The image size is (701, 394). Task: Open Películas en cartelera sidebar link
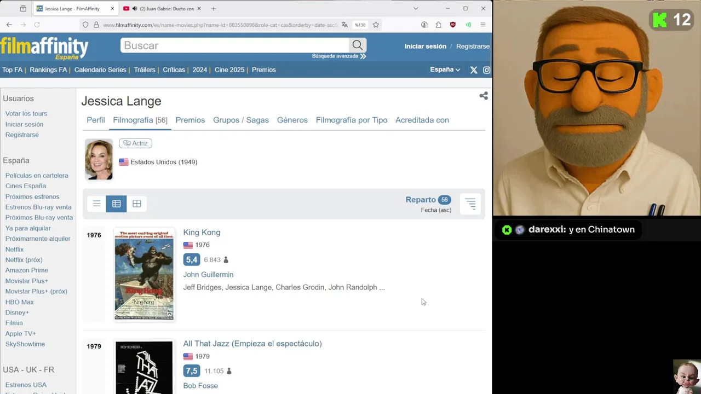[x=37, y=176]
